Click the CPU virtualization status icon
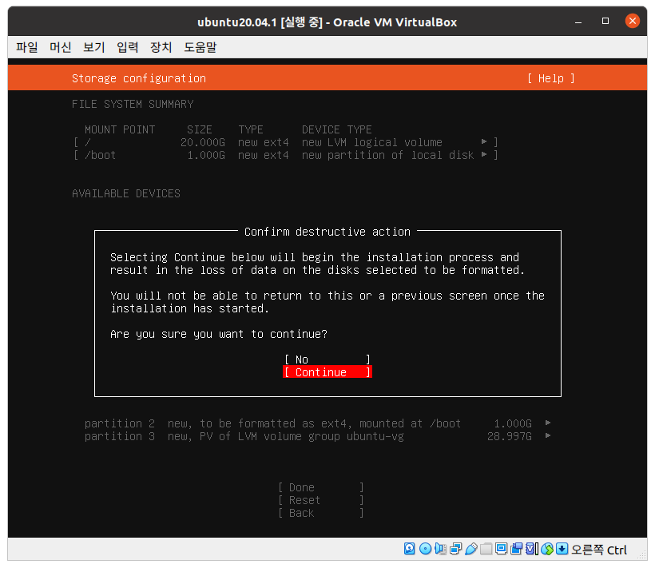The width and height of the screenshot is (655, 568). 532,549
